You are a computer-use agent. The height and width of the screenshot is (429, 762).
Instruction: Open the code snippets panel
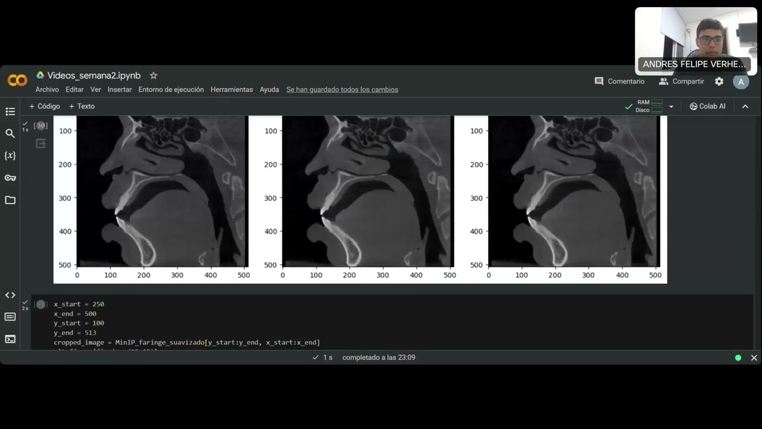(x=10, y=295)
